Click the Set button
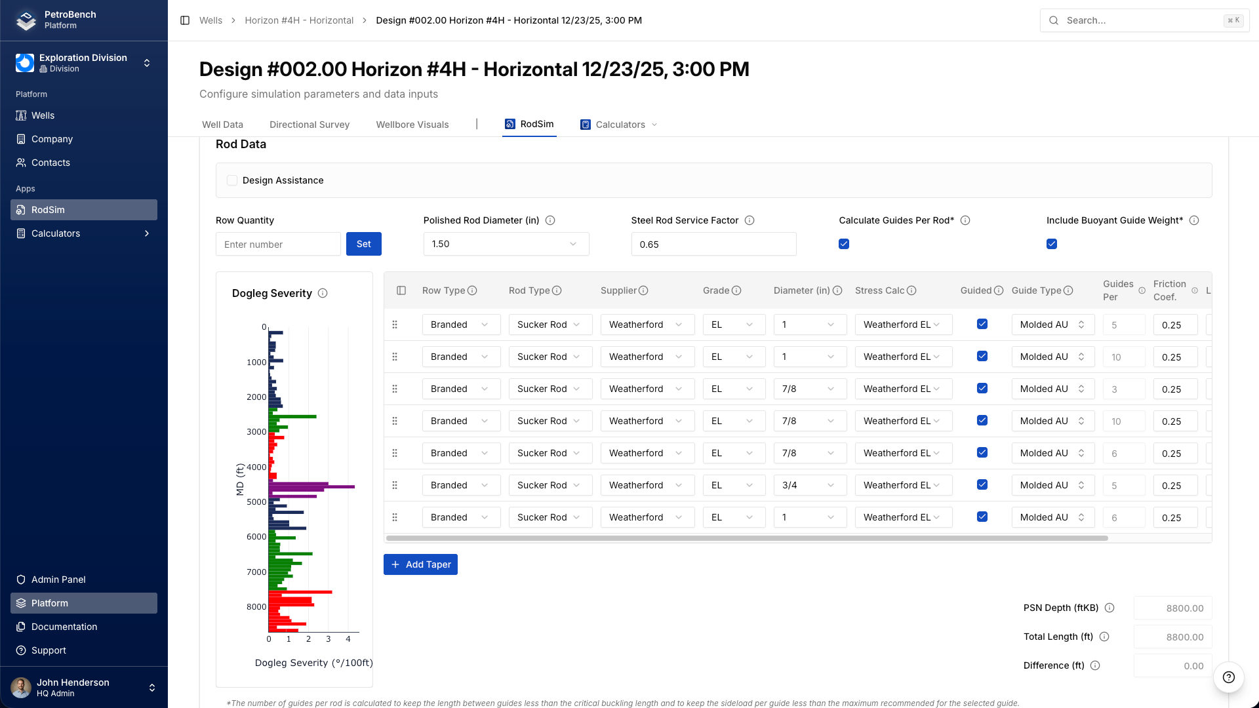Viewport: 1259px width, 708px height. [x=363, y=244]
